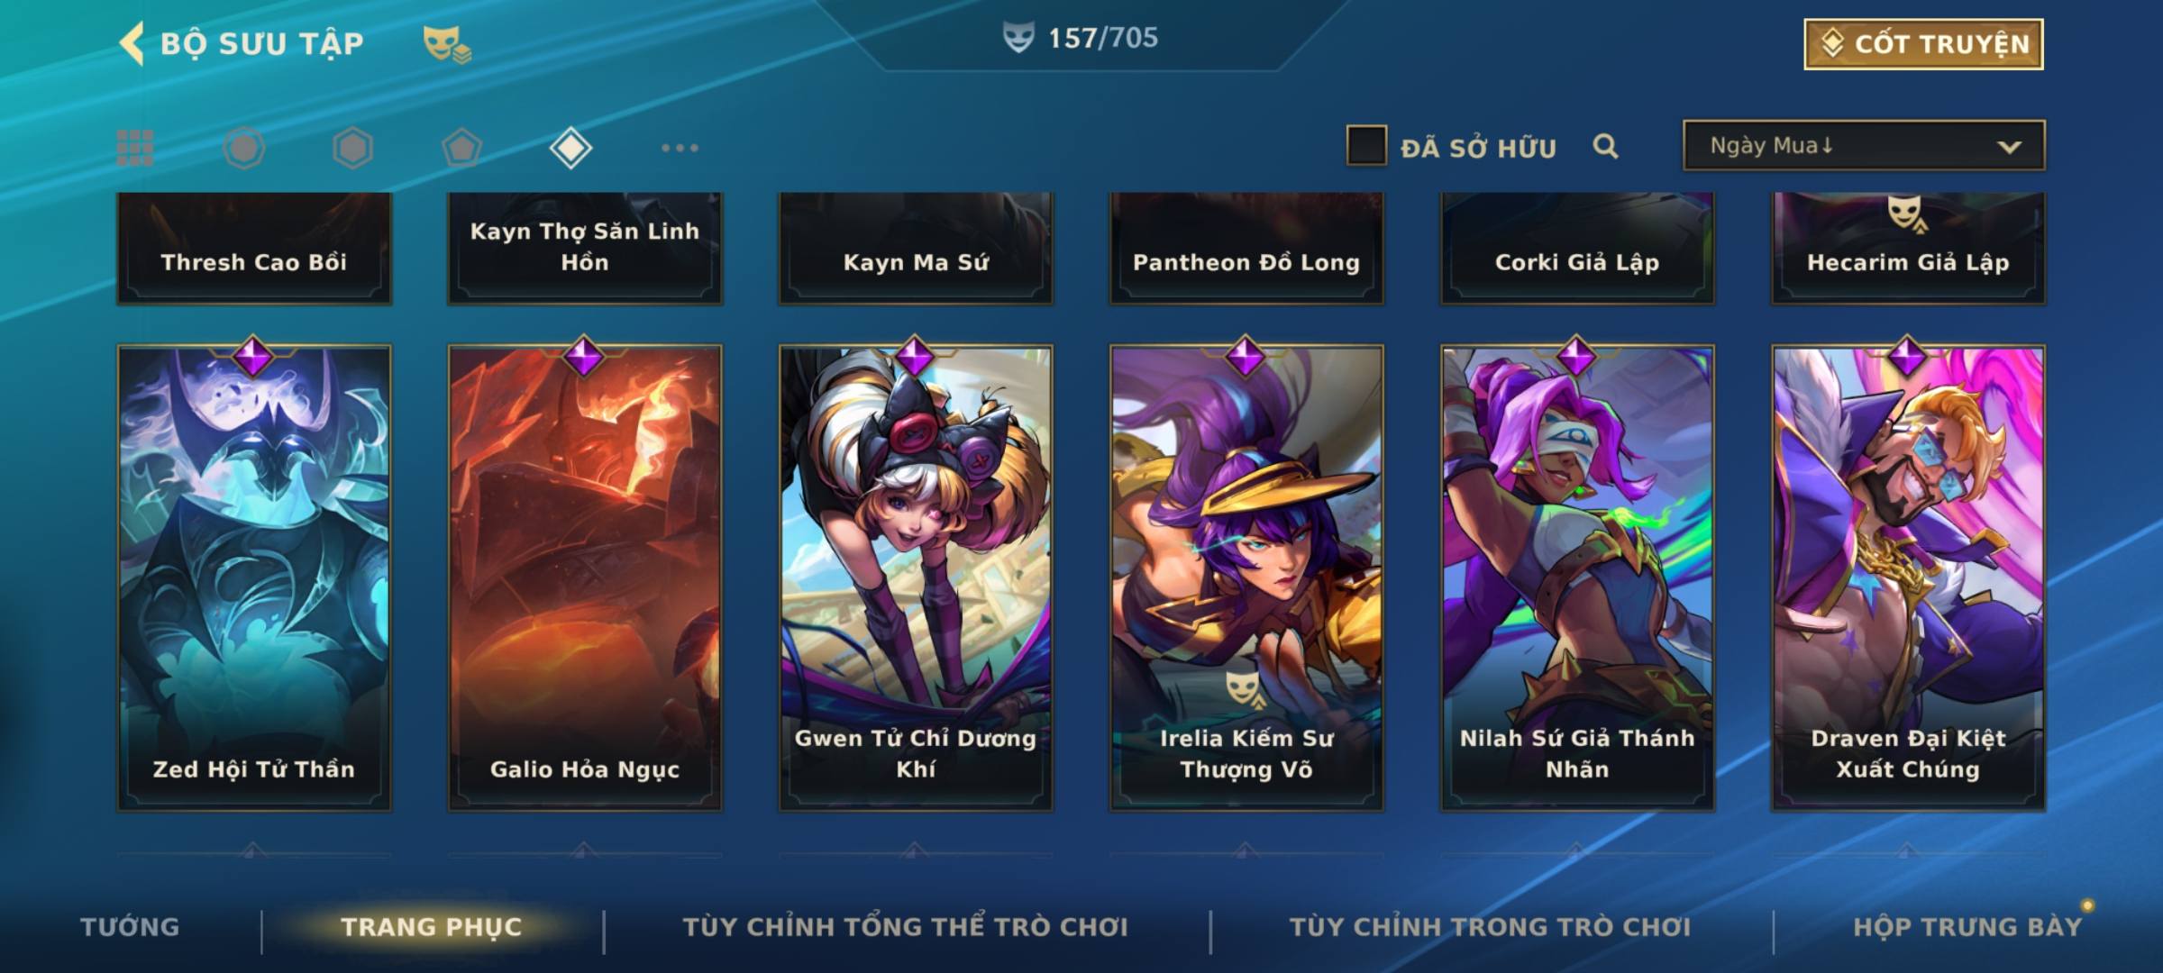
Task: Select the all-skins grid filter icon
Action: point(135,148)
